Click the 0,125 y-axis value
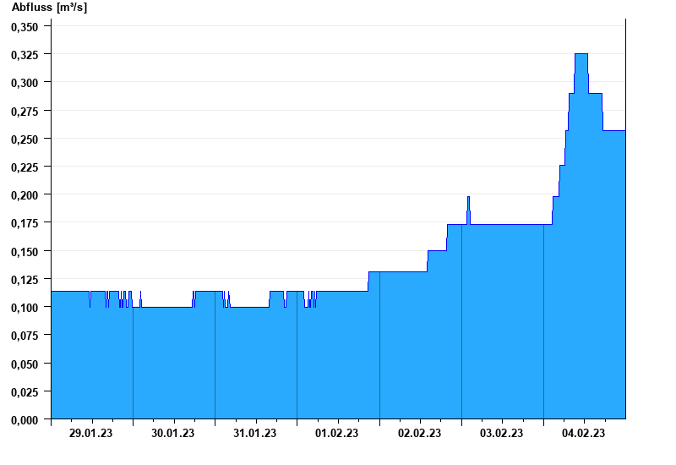Viewport: 676px width, 465px height. [x=25, y=279]
